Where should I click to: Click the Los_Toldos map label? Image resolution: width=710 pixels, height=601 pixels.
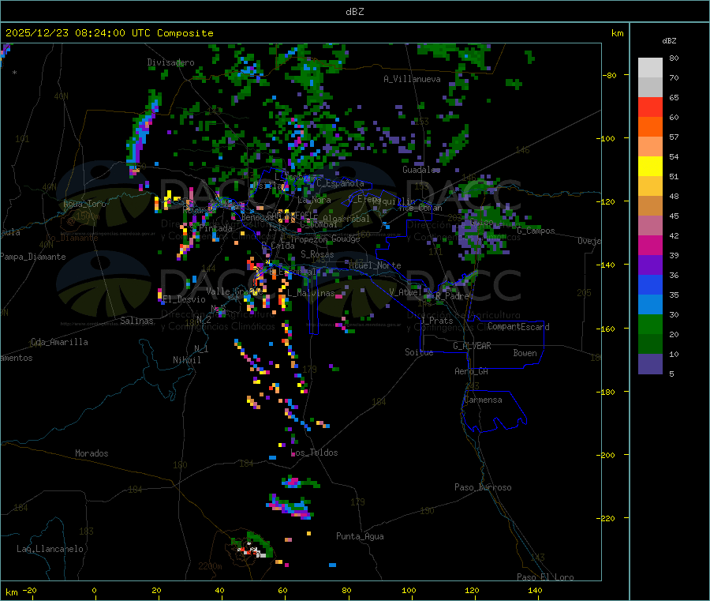[314, 453]
